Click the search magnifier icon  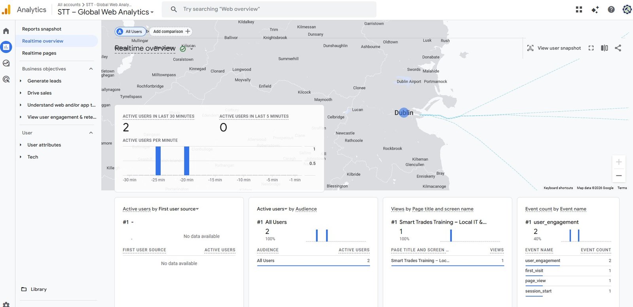click(x=174, y=9)
